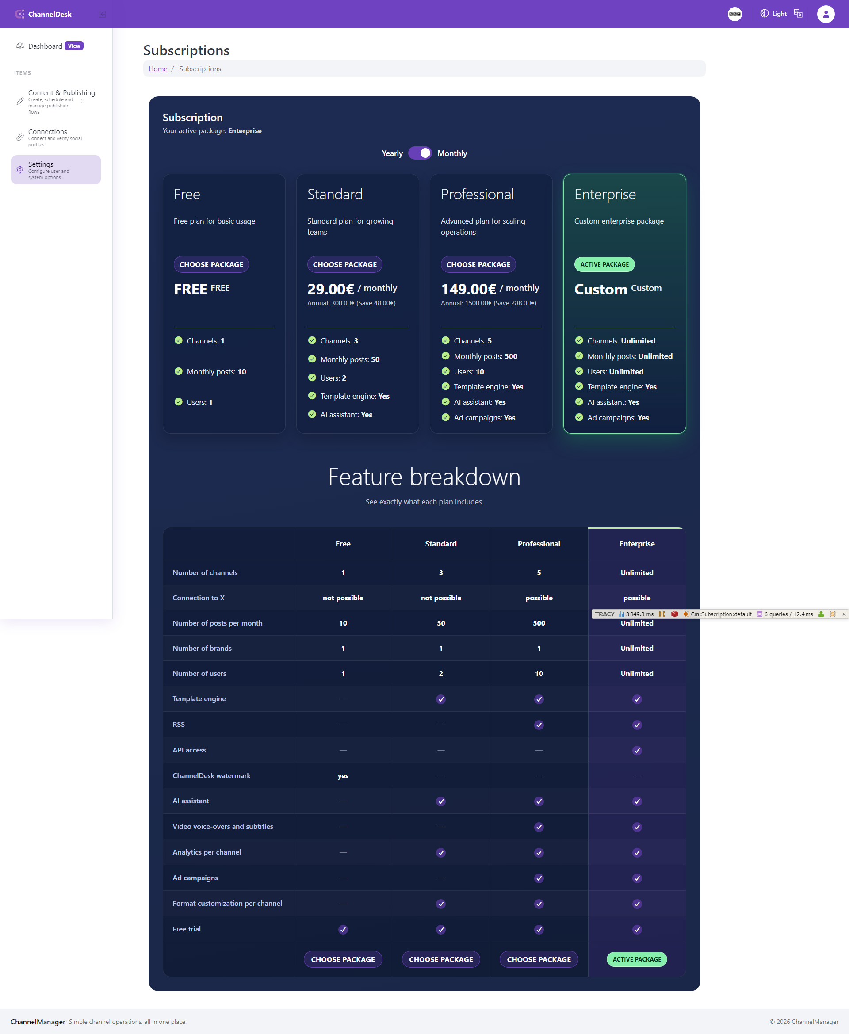
Task: Click the Dashboard gauge icon
Action: (x=20, y=46)
